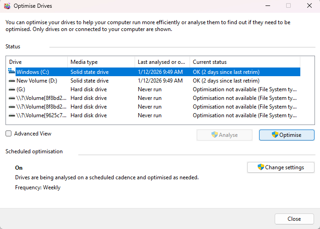Open Change settings for scheduled optimisation

pos(281,167)
